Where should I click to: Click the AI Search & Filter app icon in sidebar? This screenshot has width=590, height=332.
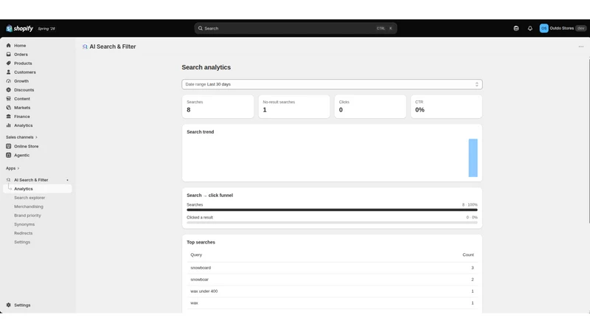(9, 180)
